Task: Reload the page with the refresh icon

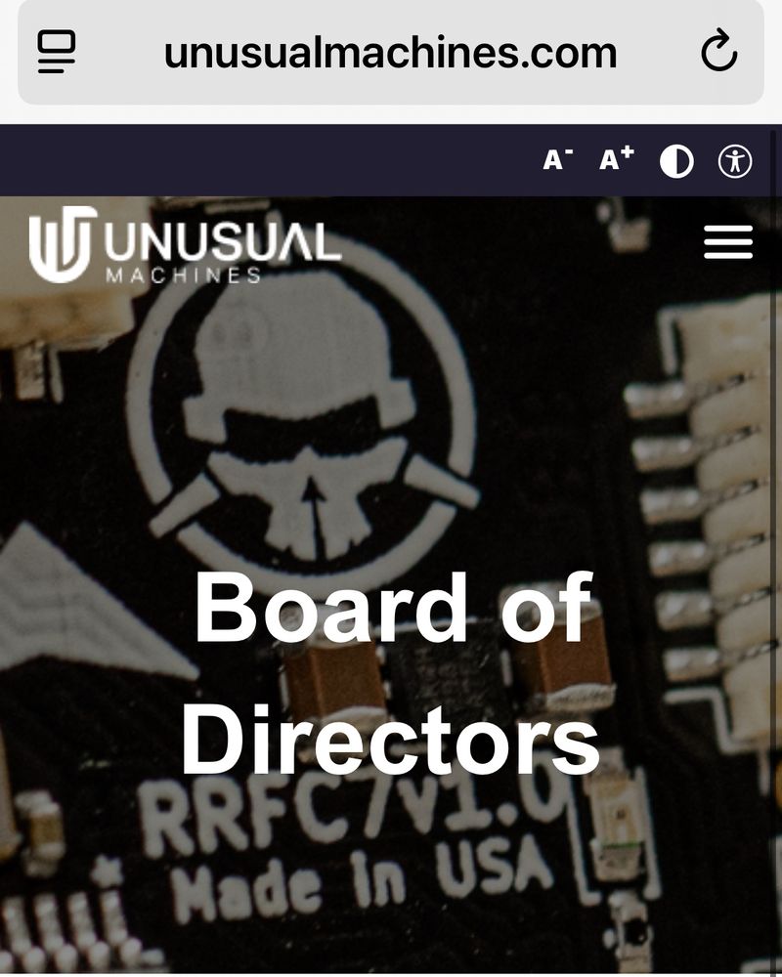Action: [719, 50]
